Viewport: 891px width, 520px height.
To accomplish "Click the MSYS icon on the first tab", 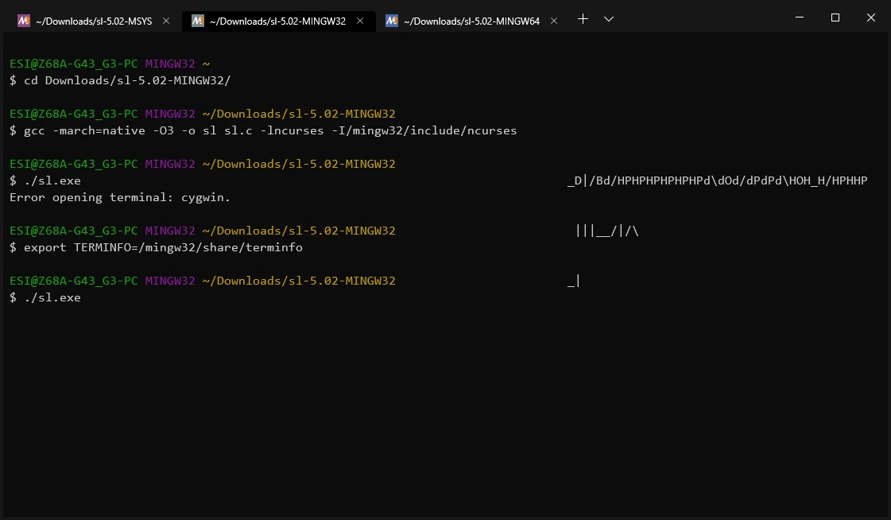I will [23, 21].
